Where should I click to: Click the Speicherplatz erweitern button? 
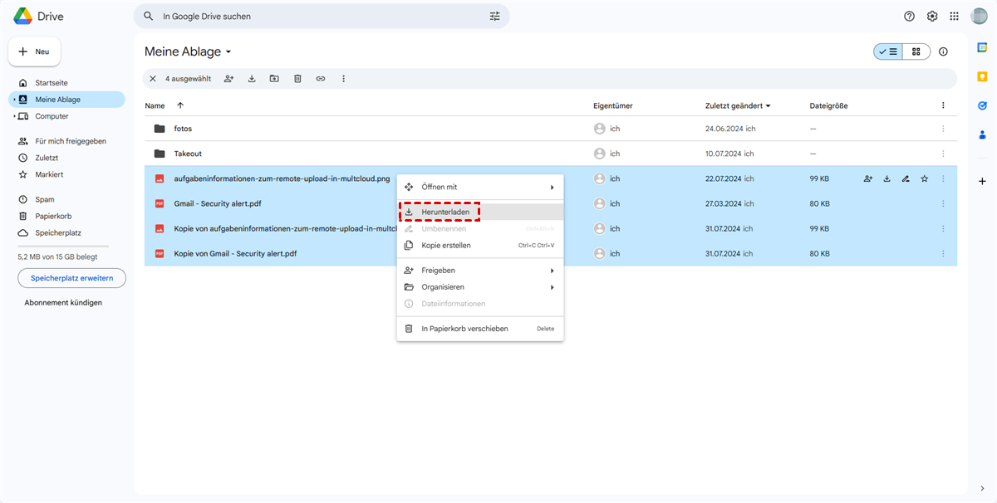[72, 278]
